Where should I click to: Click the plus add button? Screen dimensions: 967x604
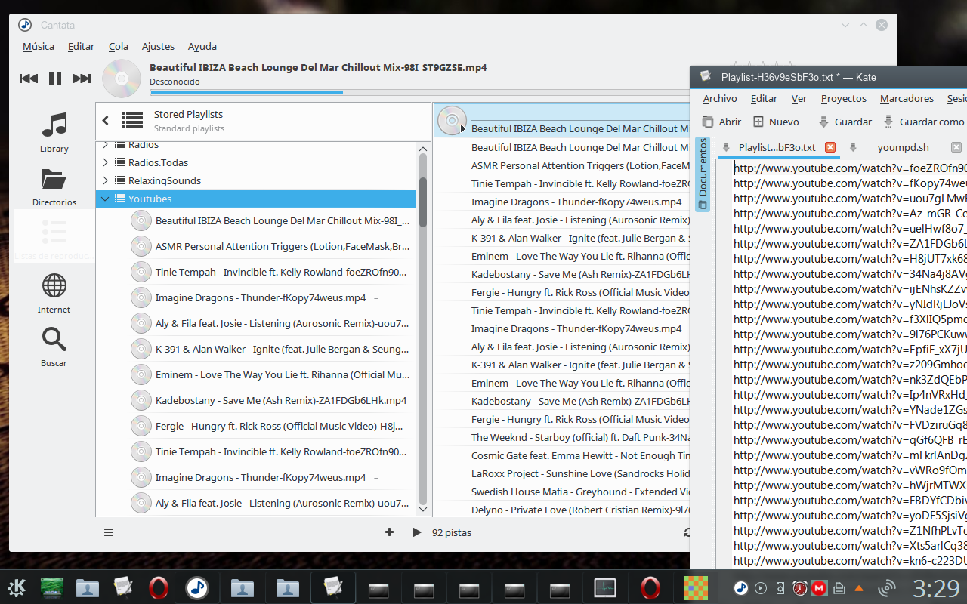389,532
